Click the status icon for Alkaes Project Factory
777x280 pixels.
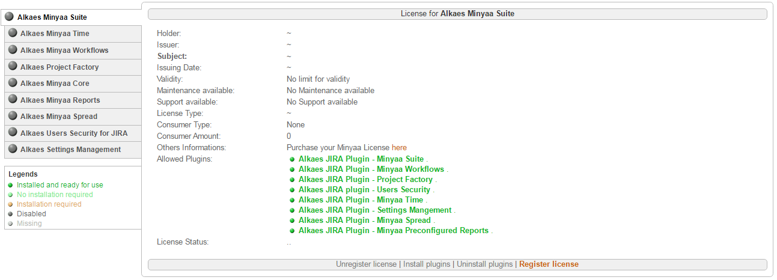(13, 67)
